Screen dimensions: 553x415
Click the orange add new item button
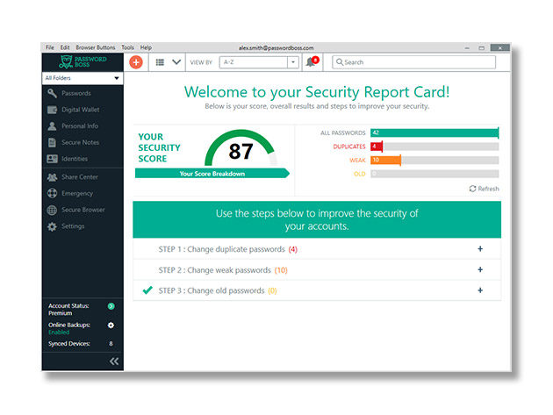click(x=136, y=62)
